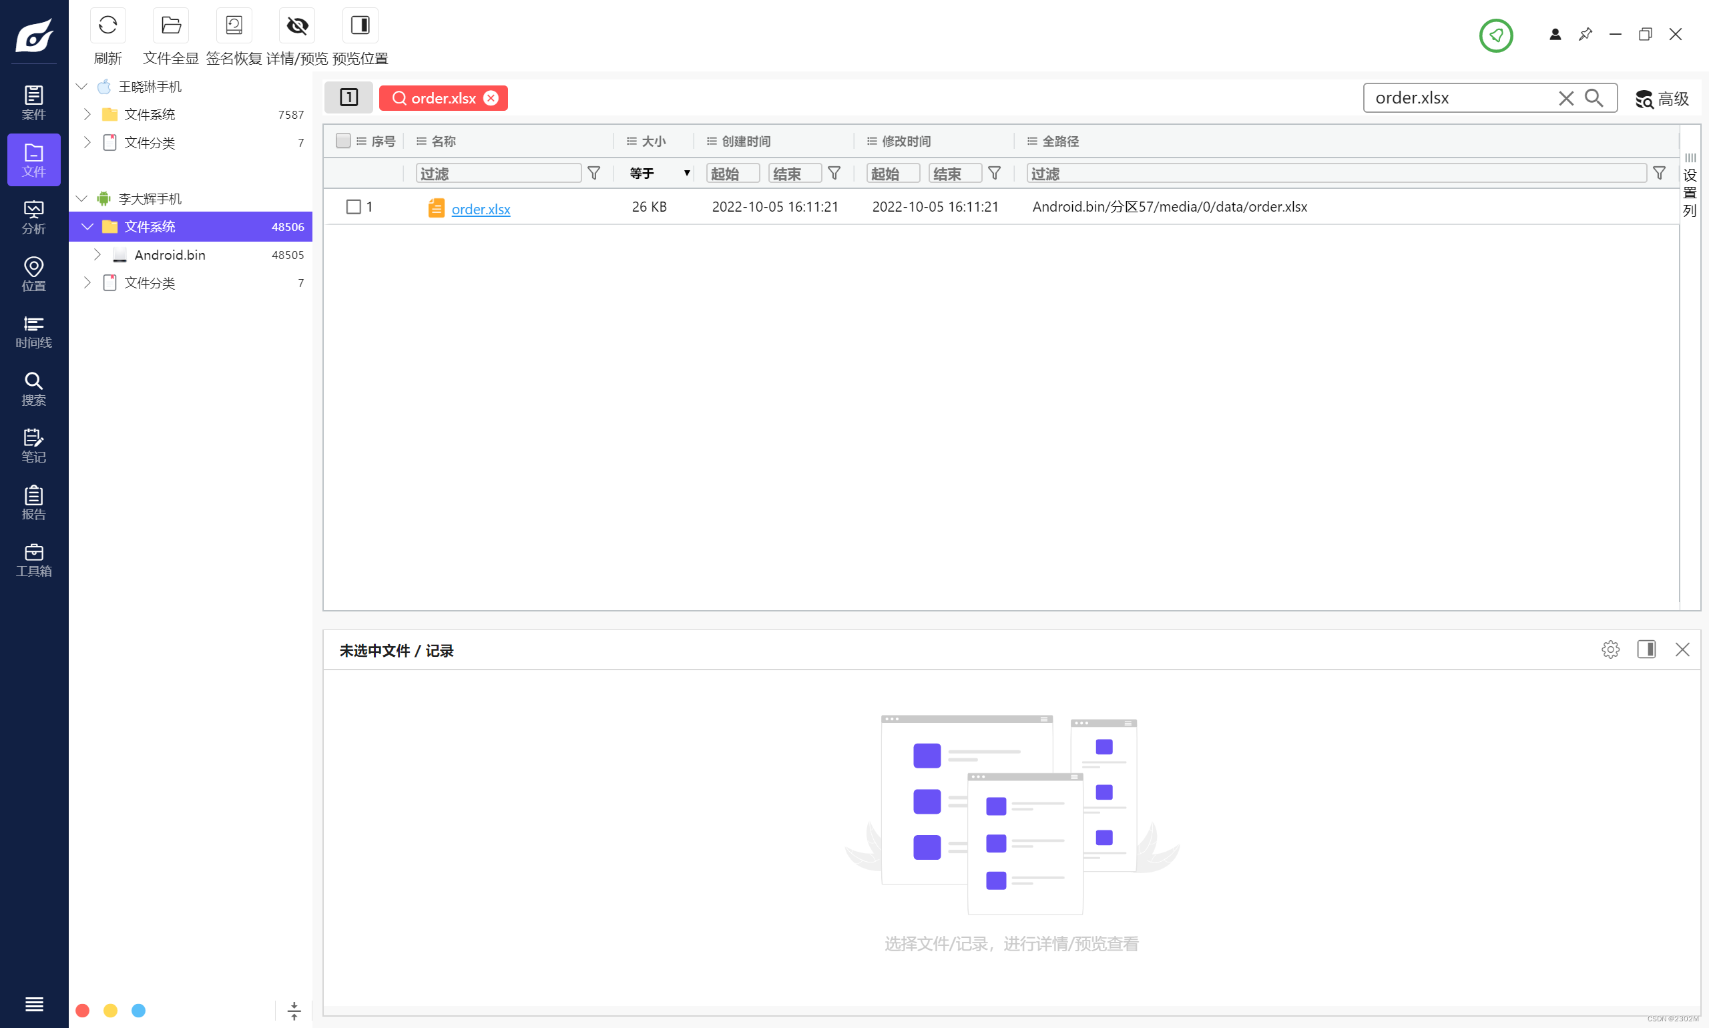Image resolution: width=1709 pixels, height=1028 pixels.
Task: Open the order.xlsx file link
Action: (480, 209)
